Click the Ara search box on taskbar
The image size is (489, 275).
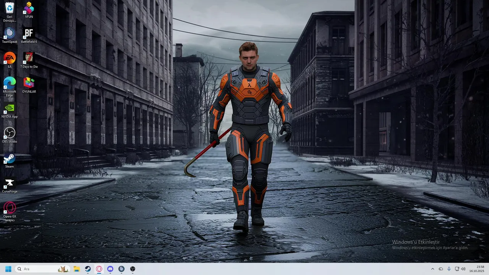pos(42,269)
